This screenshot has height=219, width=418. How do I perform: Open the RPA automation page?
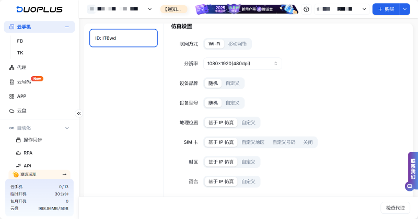(28, 153)
